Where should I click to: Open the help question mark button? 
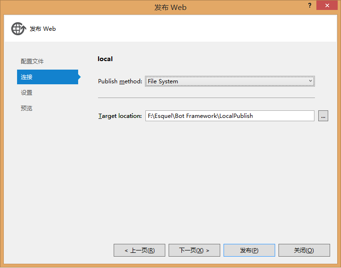310,5
